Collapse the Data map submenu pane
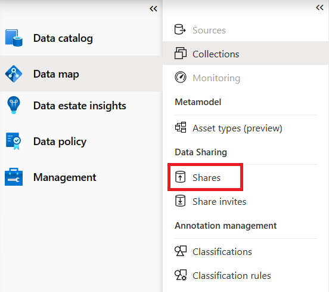329x292 pixels. [x=320, y=8]
